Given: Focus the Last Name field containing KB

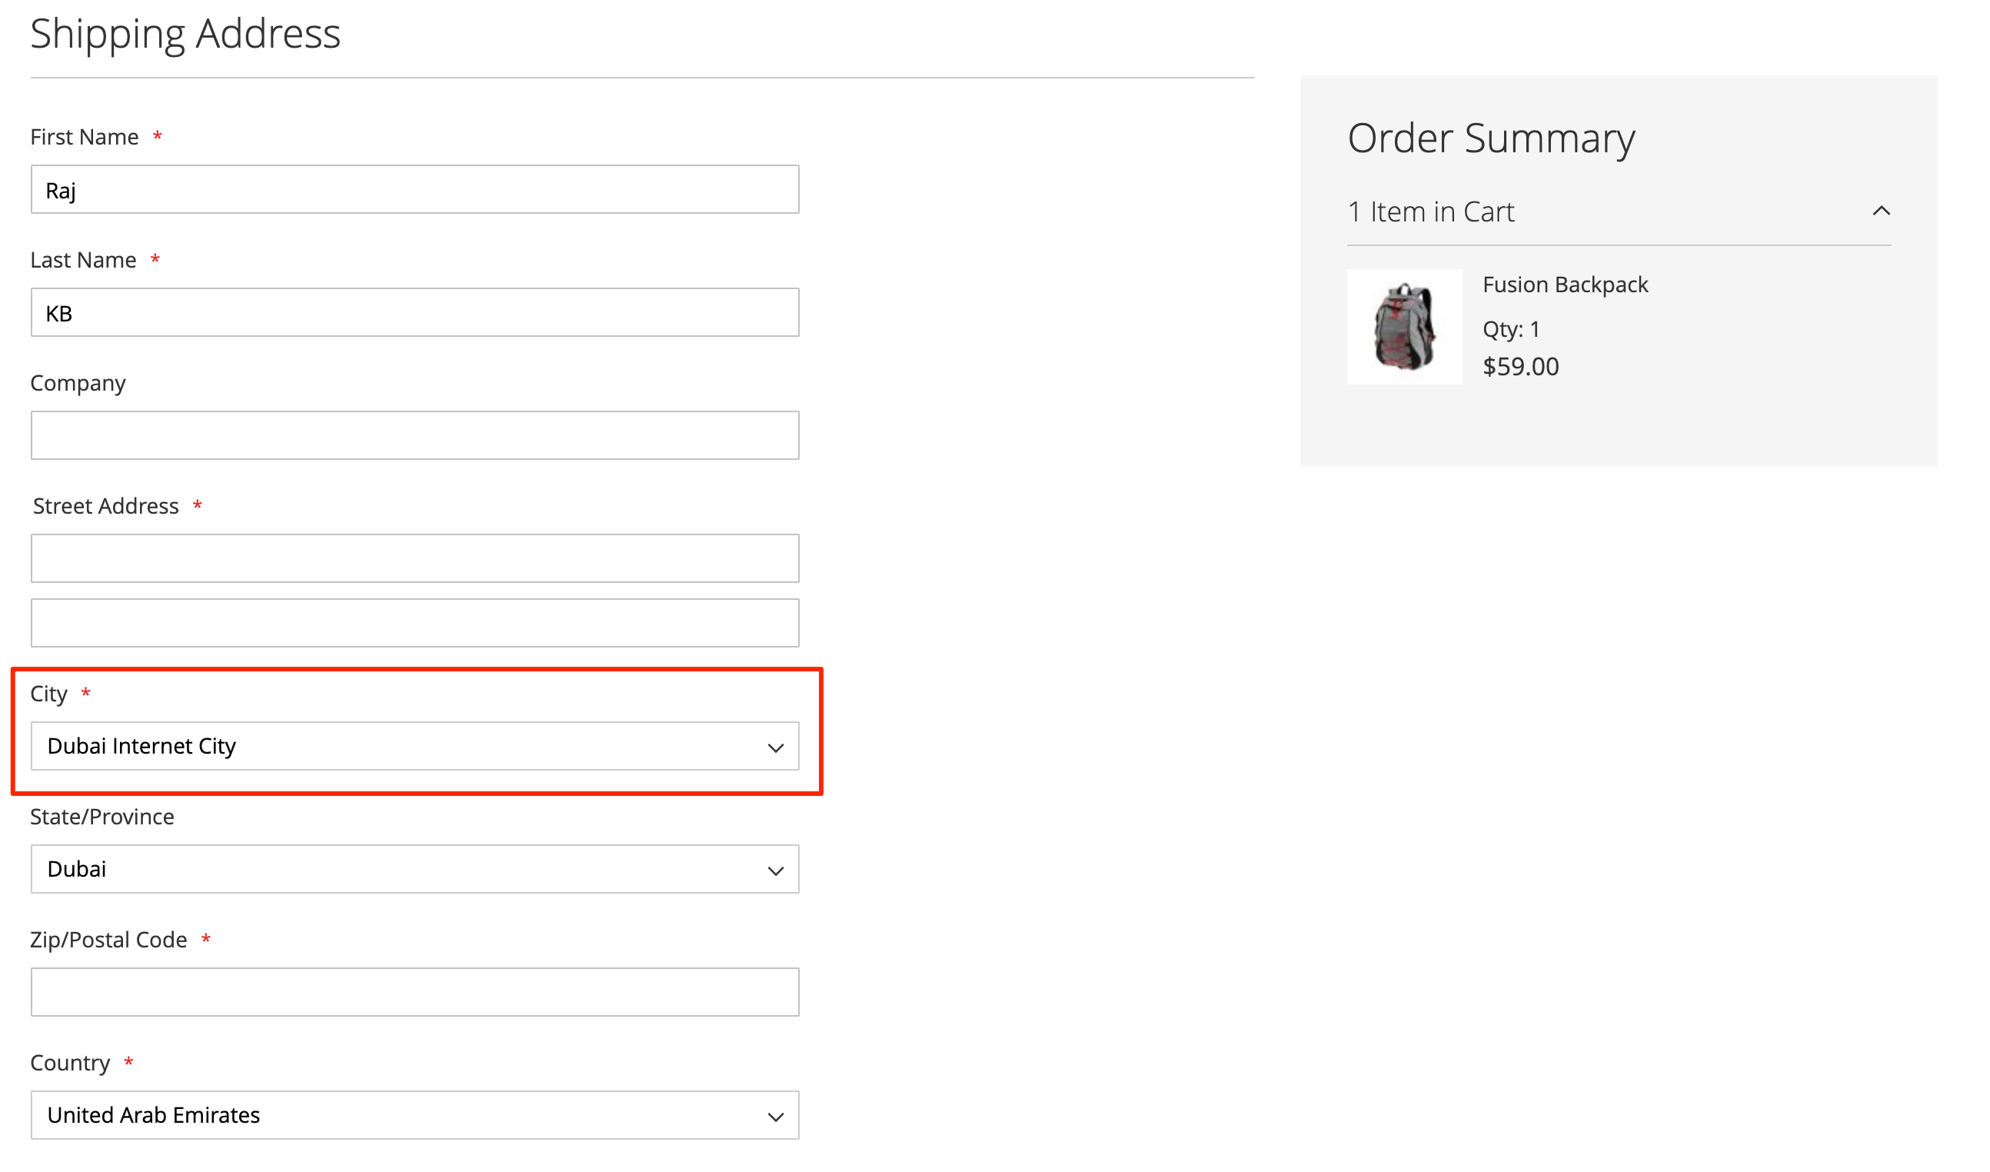Looking at the screenshot, I should tap(414, 313).
